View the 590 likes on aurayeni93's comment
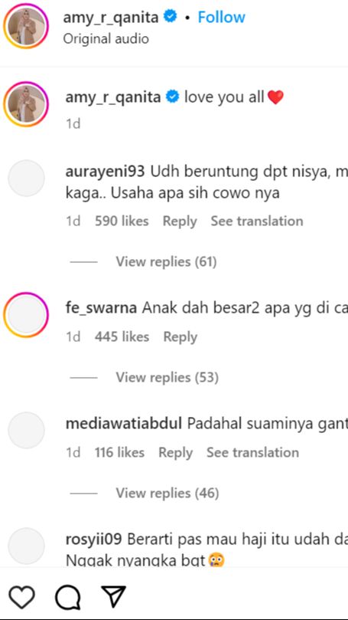This screenshot has width=348, height=620. coord(122,221)
